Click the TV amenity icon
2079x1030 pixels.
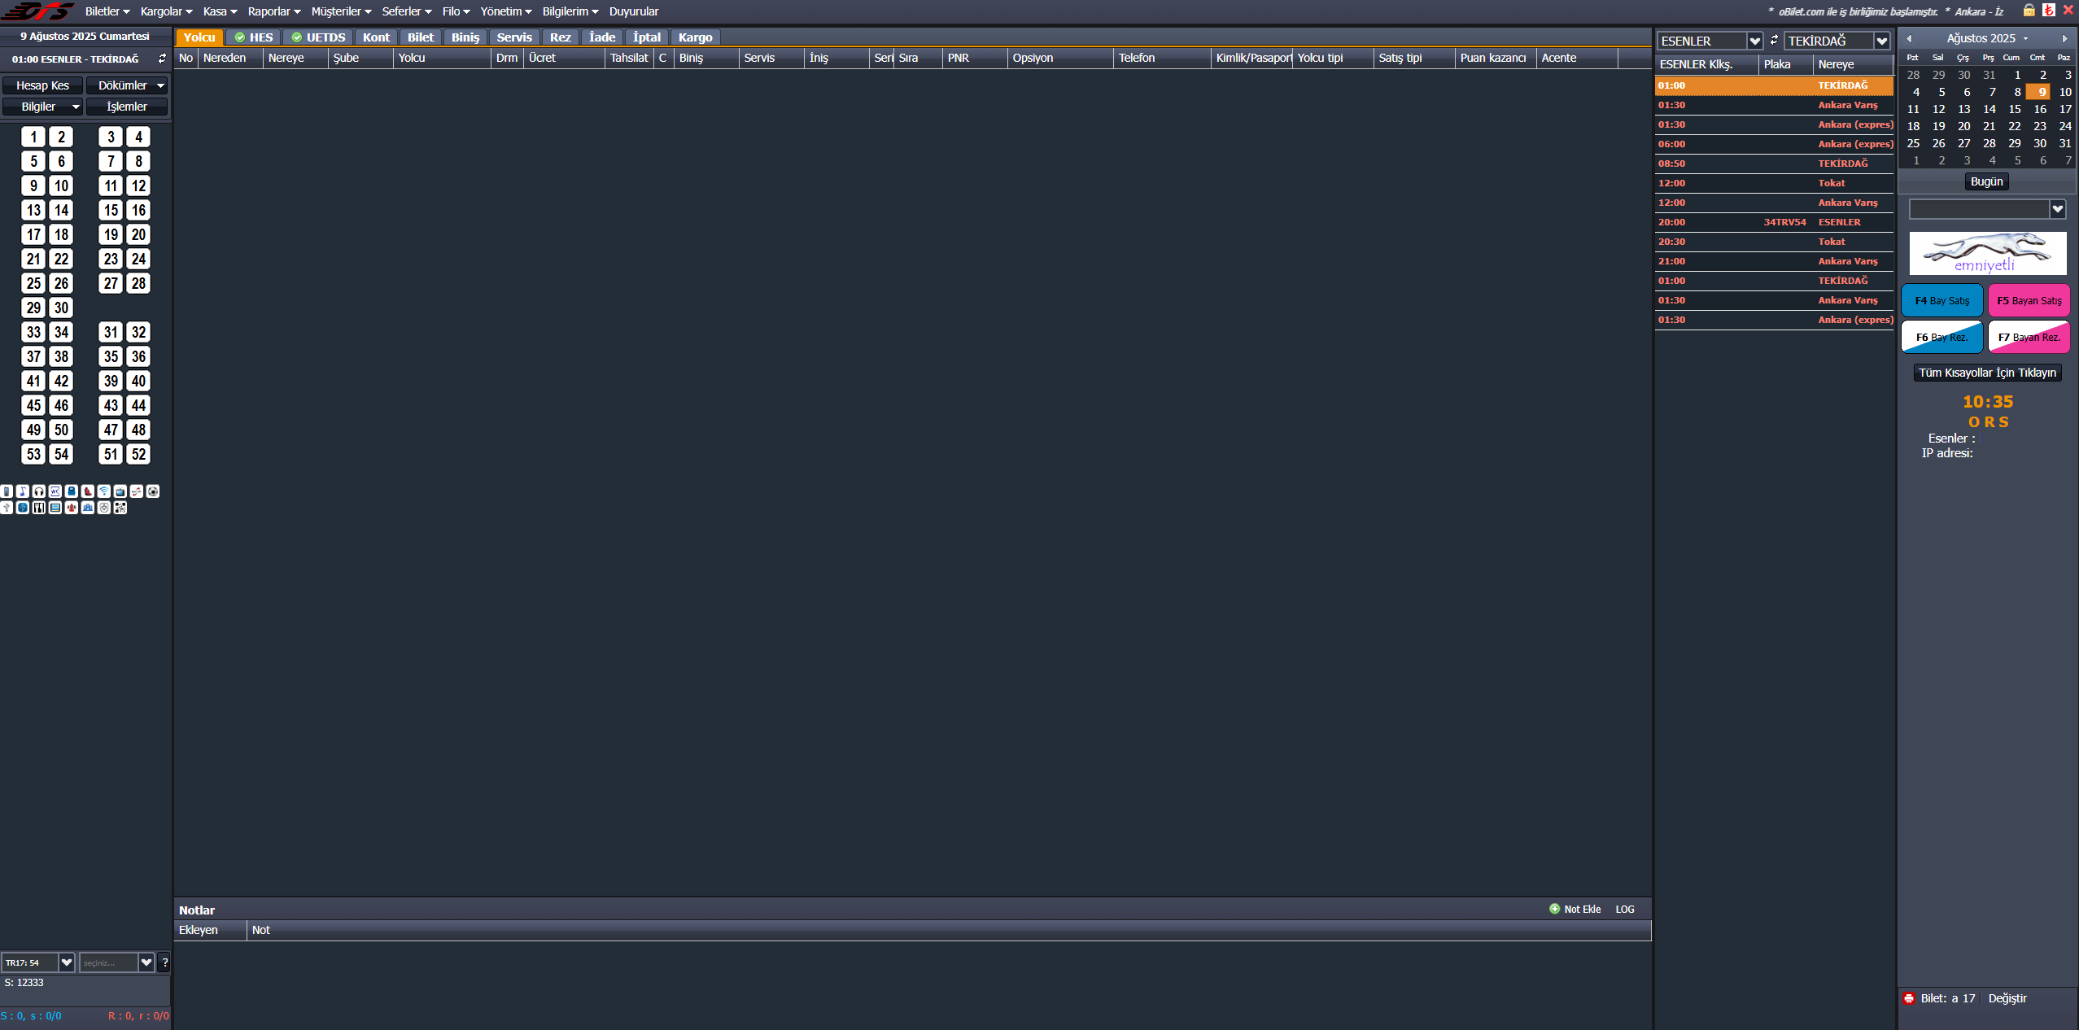[x=120, y=491]
